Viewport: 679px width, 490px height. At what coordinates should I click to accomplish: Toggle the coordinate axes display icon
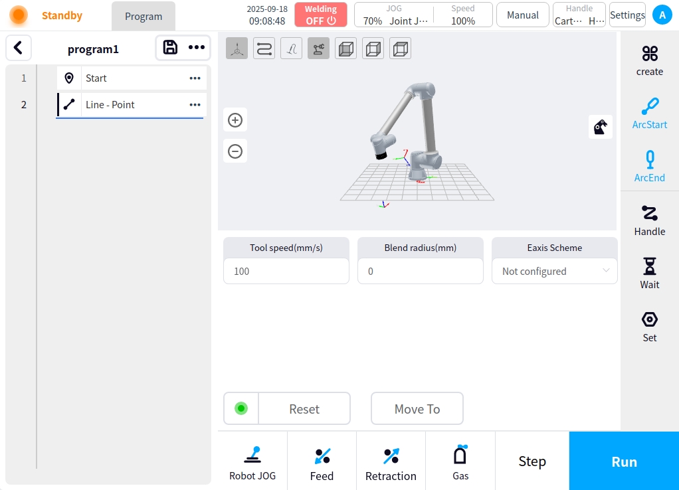click(x=237, y=48)
